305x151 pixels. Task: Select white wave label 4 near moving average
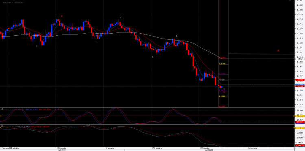click(176, 36)
